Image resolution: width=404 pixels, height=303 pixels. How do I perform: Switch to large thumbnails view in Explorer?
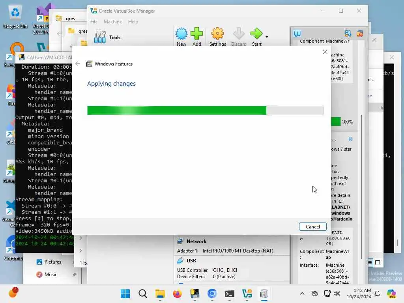[x=378, y=263]
